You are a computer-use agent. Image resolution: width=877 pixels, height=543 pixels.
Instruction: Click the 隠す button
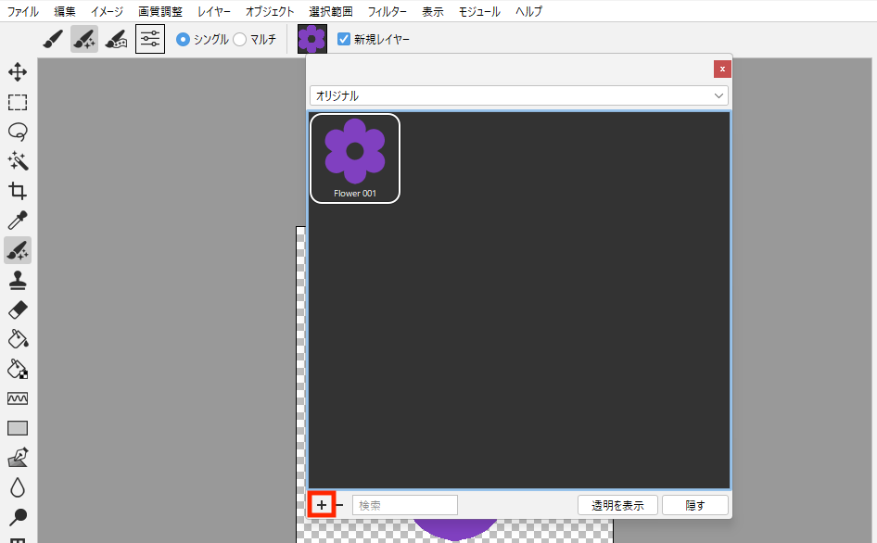point(695,506)
